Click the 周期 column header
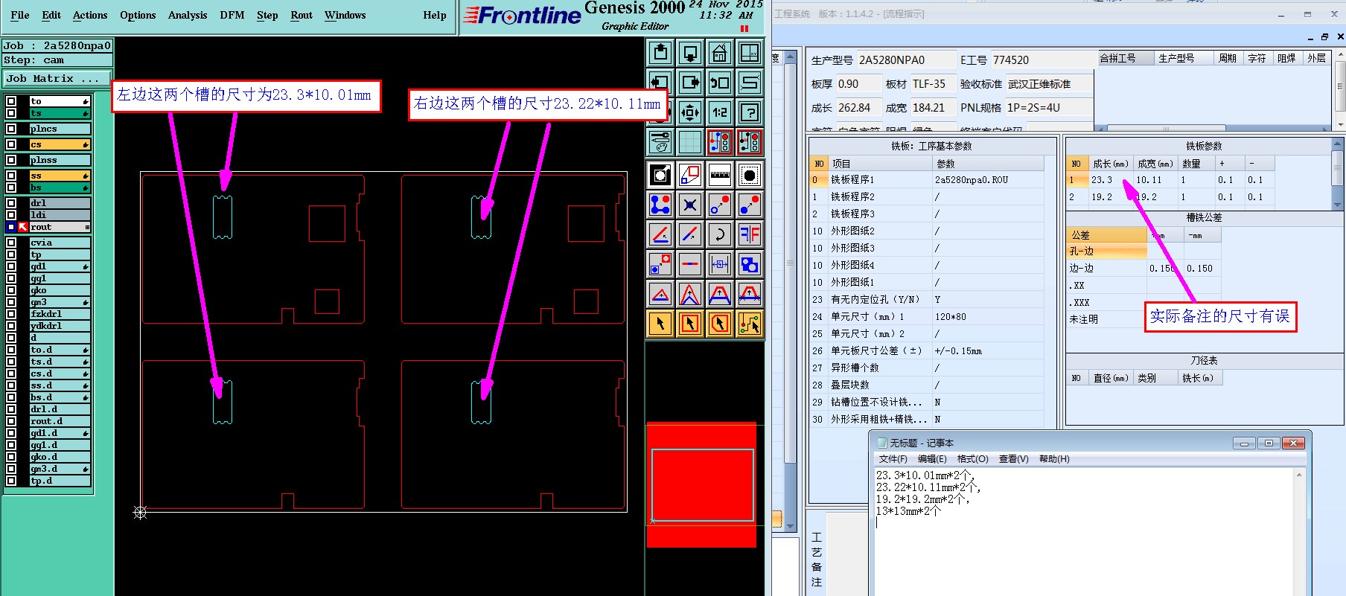 point(1228,58)
